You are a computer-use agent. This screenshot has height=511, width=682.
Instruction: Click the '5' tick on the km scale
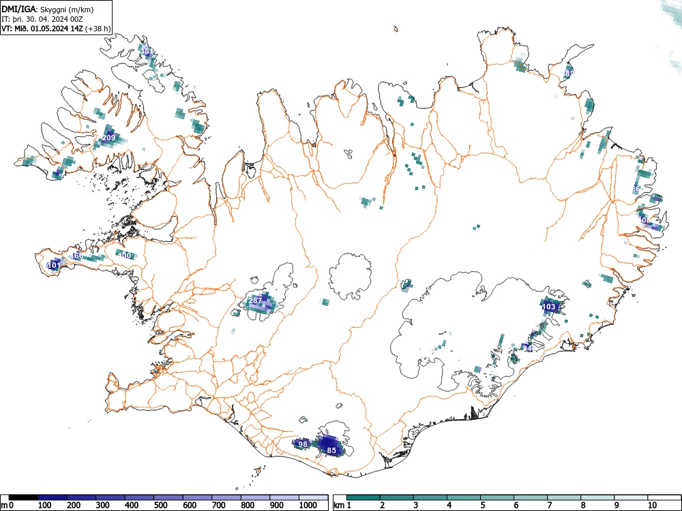click(x=482, y=505)
